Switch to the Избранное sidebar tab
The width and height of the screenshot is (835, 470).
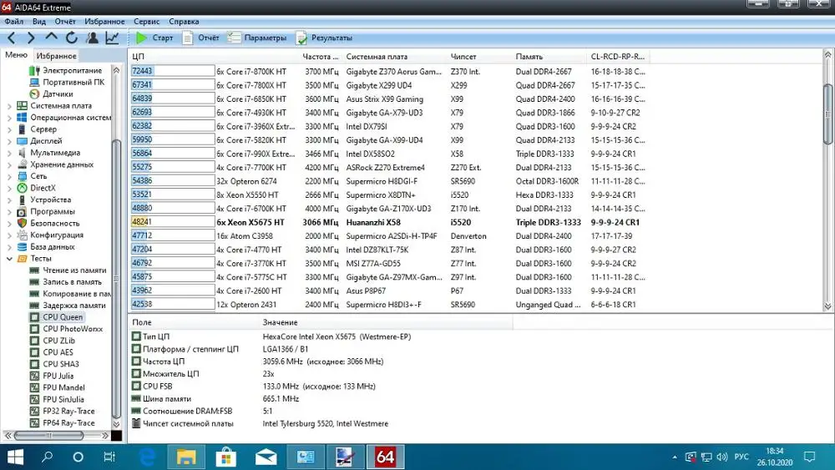(x=56, y=55)
